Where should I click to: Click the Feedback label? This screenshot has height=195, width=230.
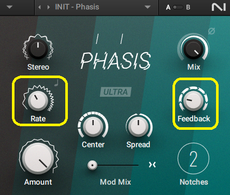click(x=194, y=119)
